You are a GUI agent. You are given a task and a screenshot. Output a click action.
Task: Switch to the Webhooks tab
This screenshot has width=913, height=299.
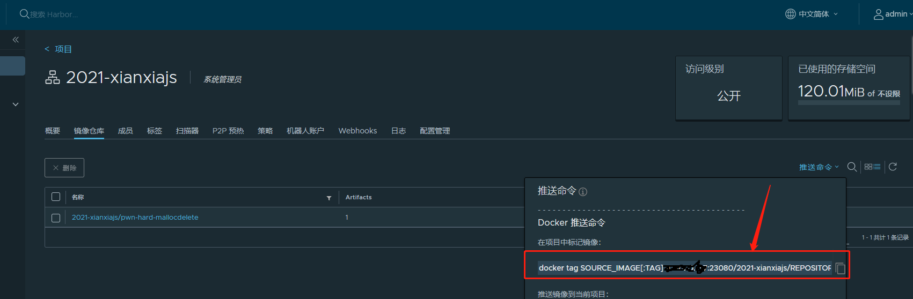coord(358,131)
